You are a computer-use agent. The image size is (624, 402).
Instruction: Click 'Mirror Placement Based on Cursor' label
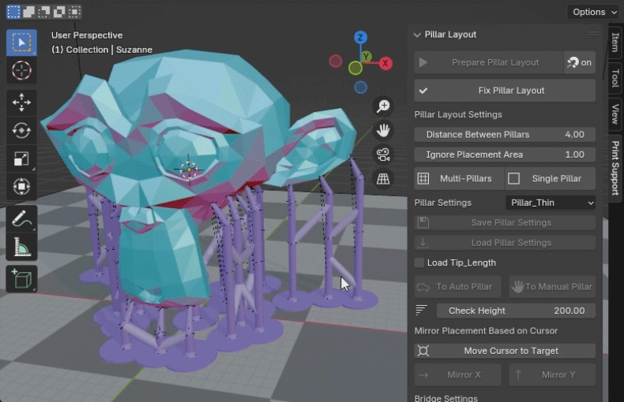[x=486, y=331]
